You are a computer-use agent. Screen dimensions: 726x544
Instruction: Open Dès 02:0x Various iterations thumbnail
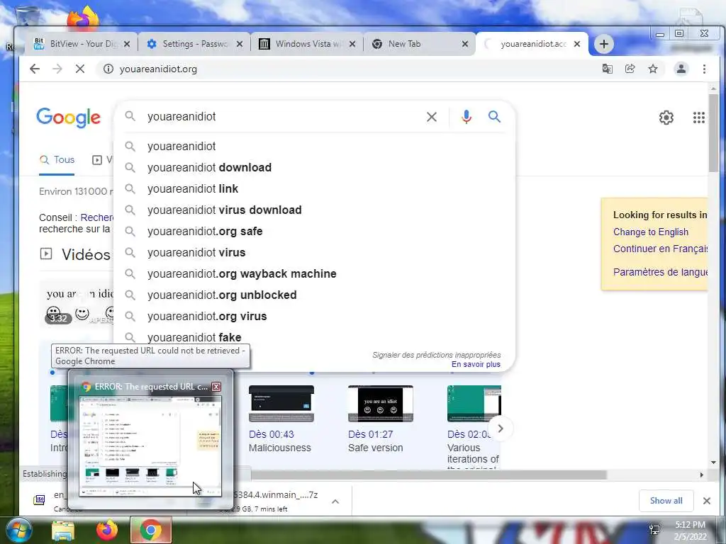tap(474, 403)
